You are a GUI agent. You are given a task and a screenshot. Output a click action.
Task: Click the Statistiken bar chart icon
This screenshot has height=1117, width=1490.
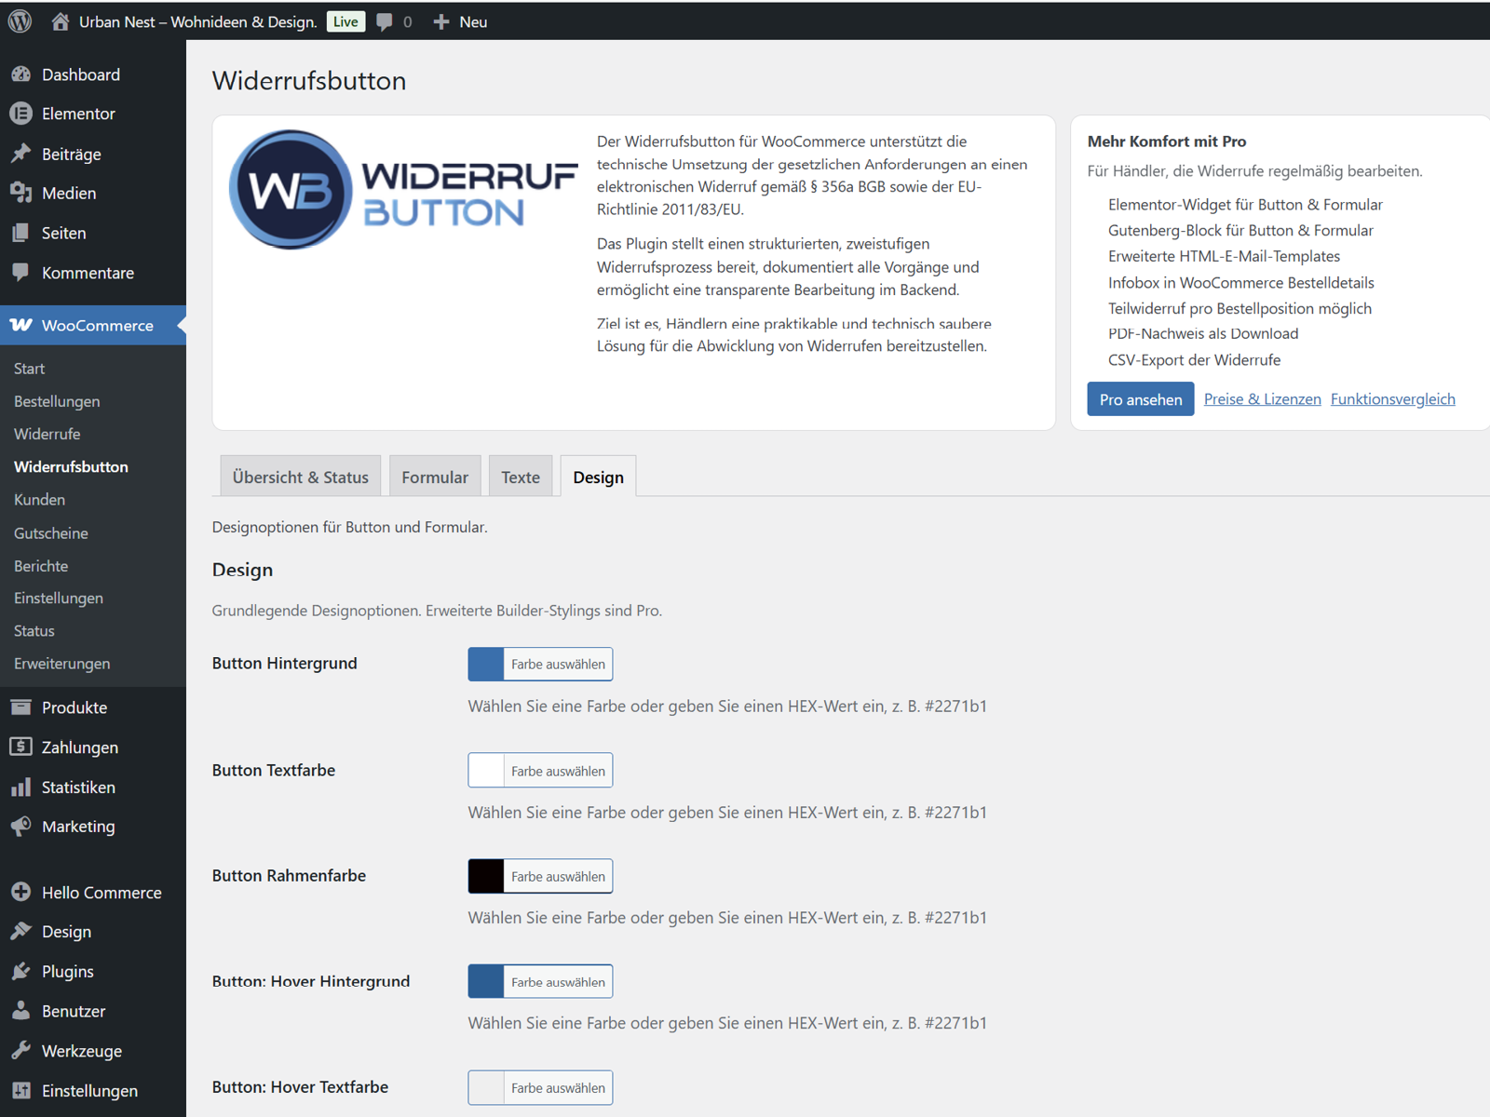20,787
